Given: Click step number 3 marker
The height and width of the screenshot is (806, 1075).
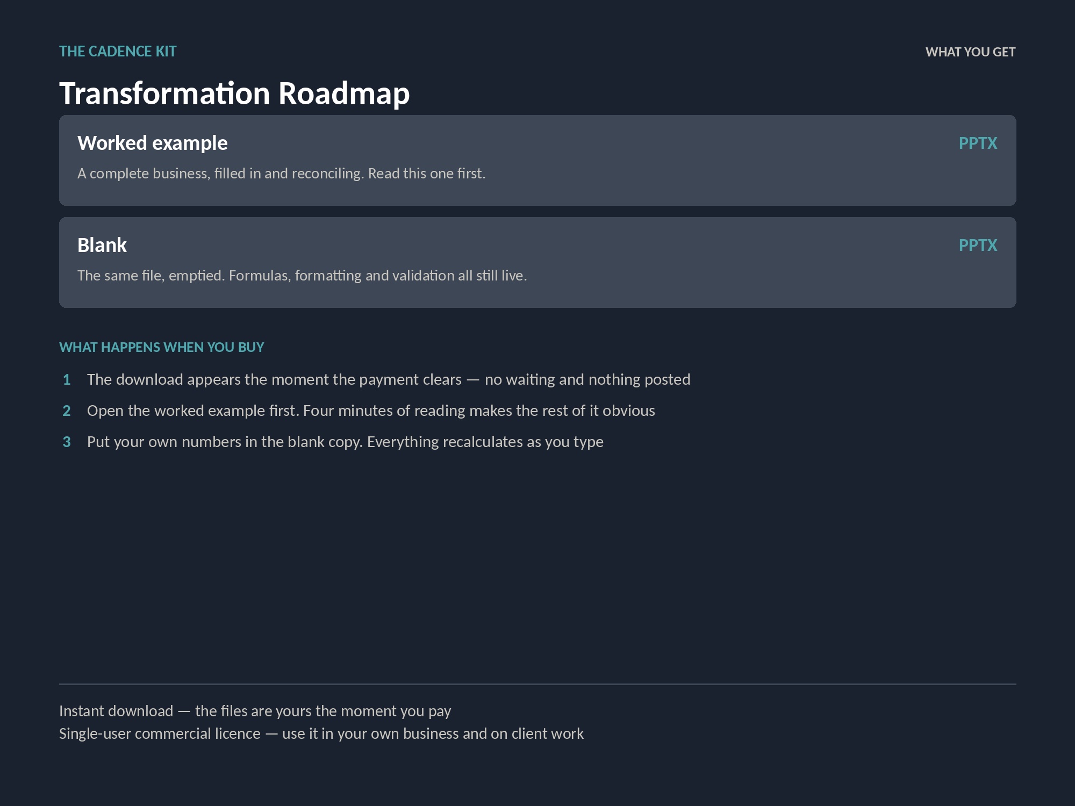Looking at the screenshot, I should 67,442.
